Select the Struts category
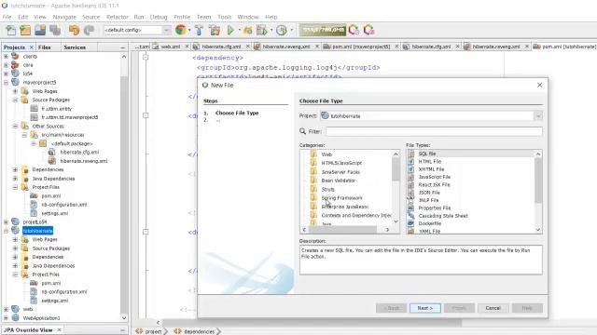Image resolution: width=597 pixels, height=335 pixels. click(327, 189)
